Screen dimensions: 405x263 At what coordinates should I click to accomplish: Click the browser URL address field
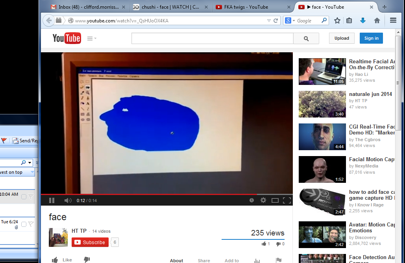170,21
